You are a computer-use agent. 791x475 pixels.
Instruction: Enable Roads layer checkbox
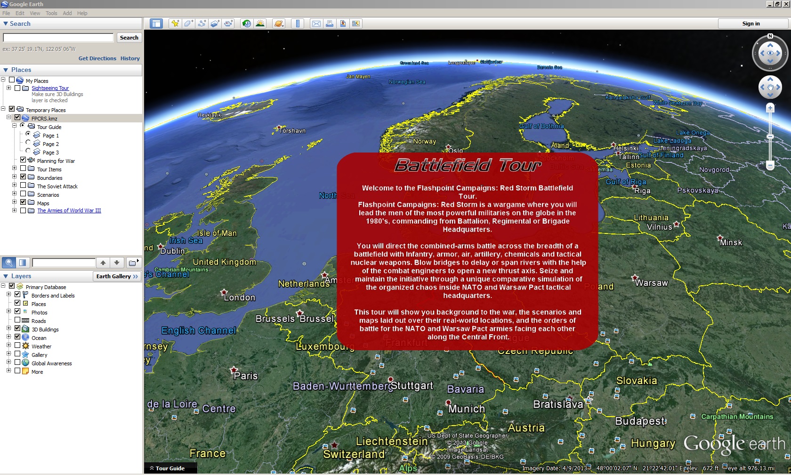17,320
